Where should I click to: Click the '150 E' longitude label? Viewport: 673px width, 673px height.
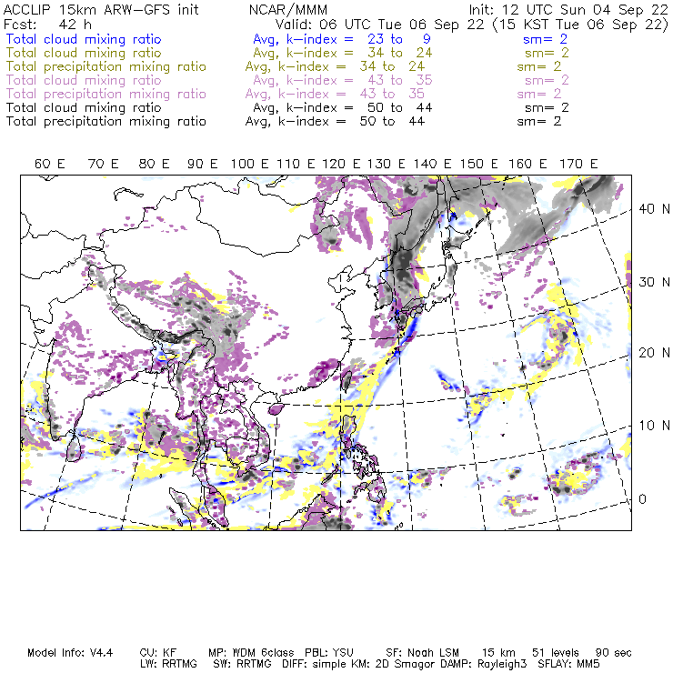479,164
